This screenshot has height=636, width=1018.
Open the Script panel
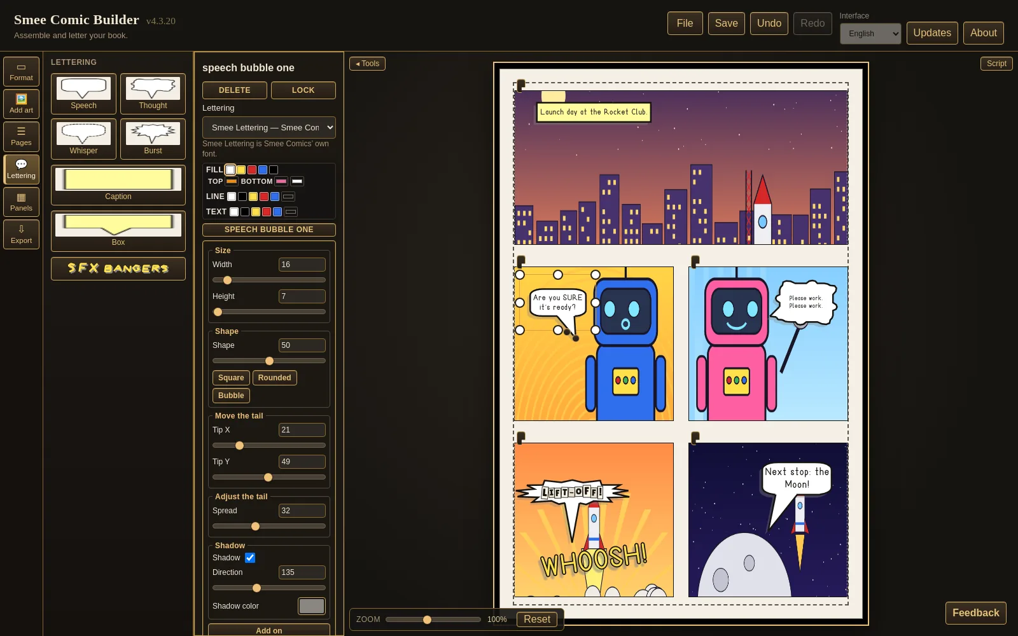pos(996,64)
